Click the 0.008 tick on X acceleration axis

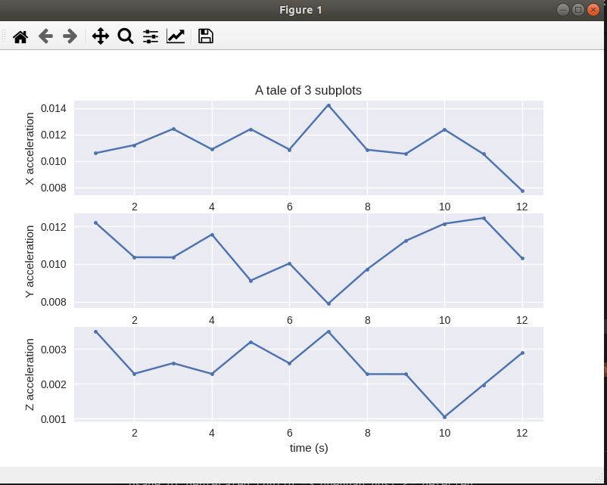click(x=54, y=188)
